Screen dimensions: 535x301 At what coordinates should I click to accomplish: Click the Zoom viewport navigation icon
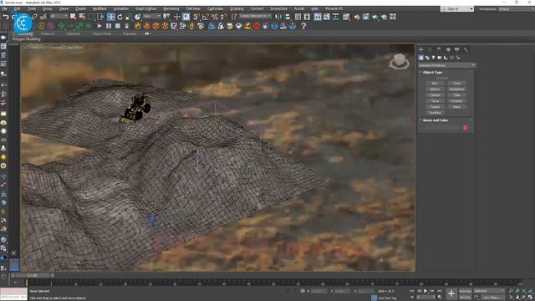(511, 291)
